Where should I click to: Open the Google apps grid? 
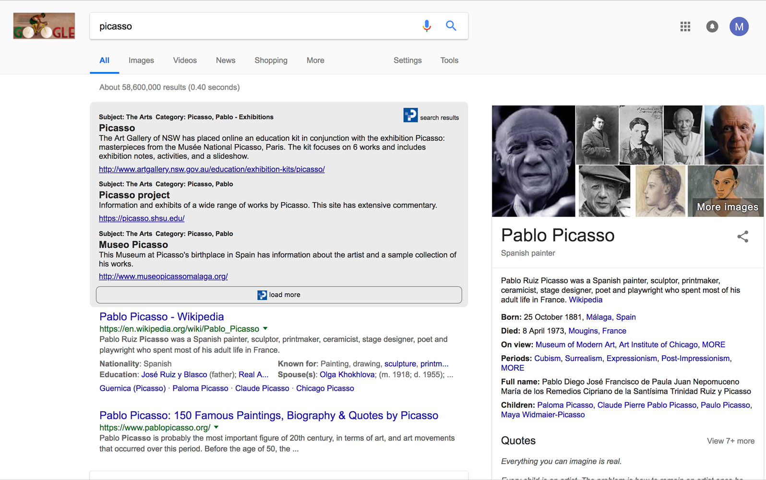[x=685, y=26]
